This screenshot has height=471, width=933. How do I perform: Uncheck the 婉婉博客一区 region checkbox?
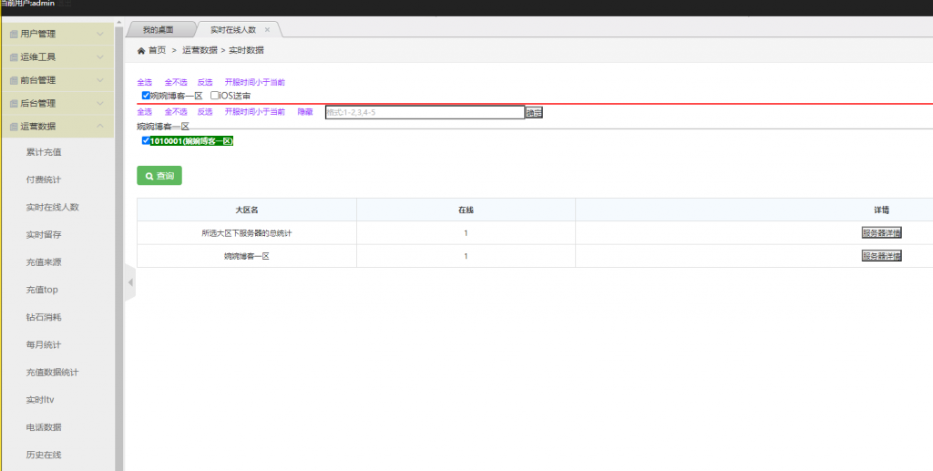click(146, 95)
